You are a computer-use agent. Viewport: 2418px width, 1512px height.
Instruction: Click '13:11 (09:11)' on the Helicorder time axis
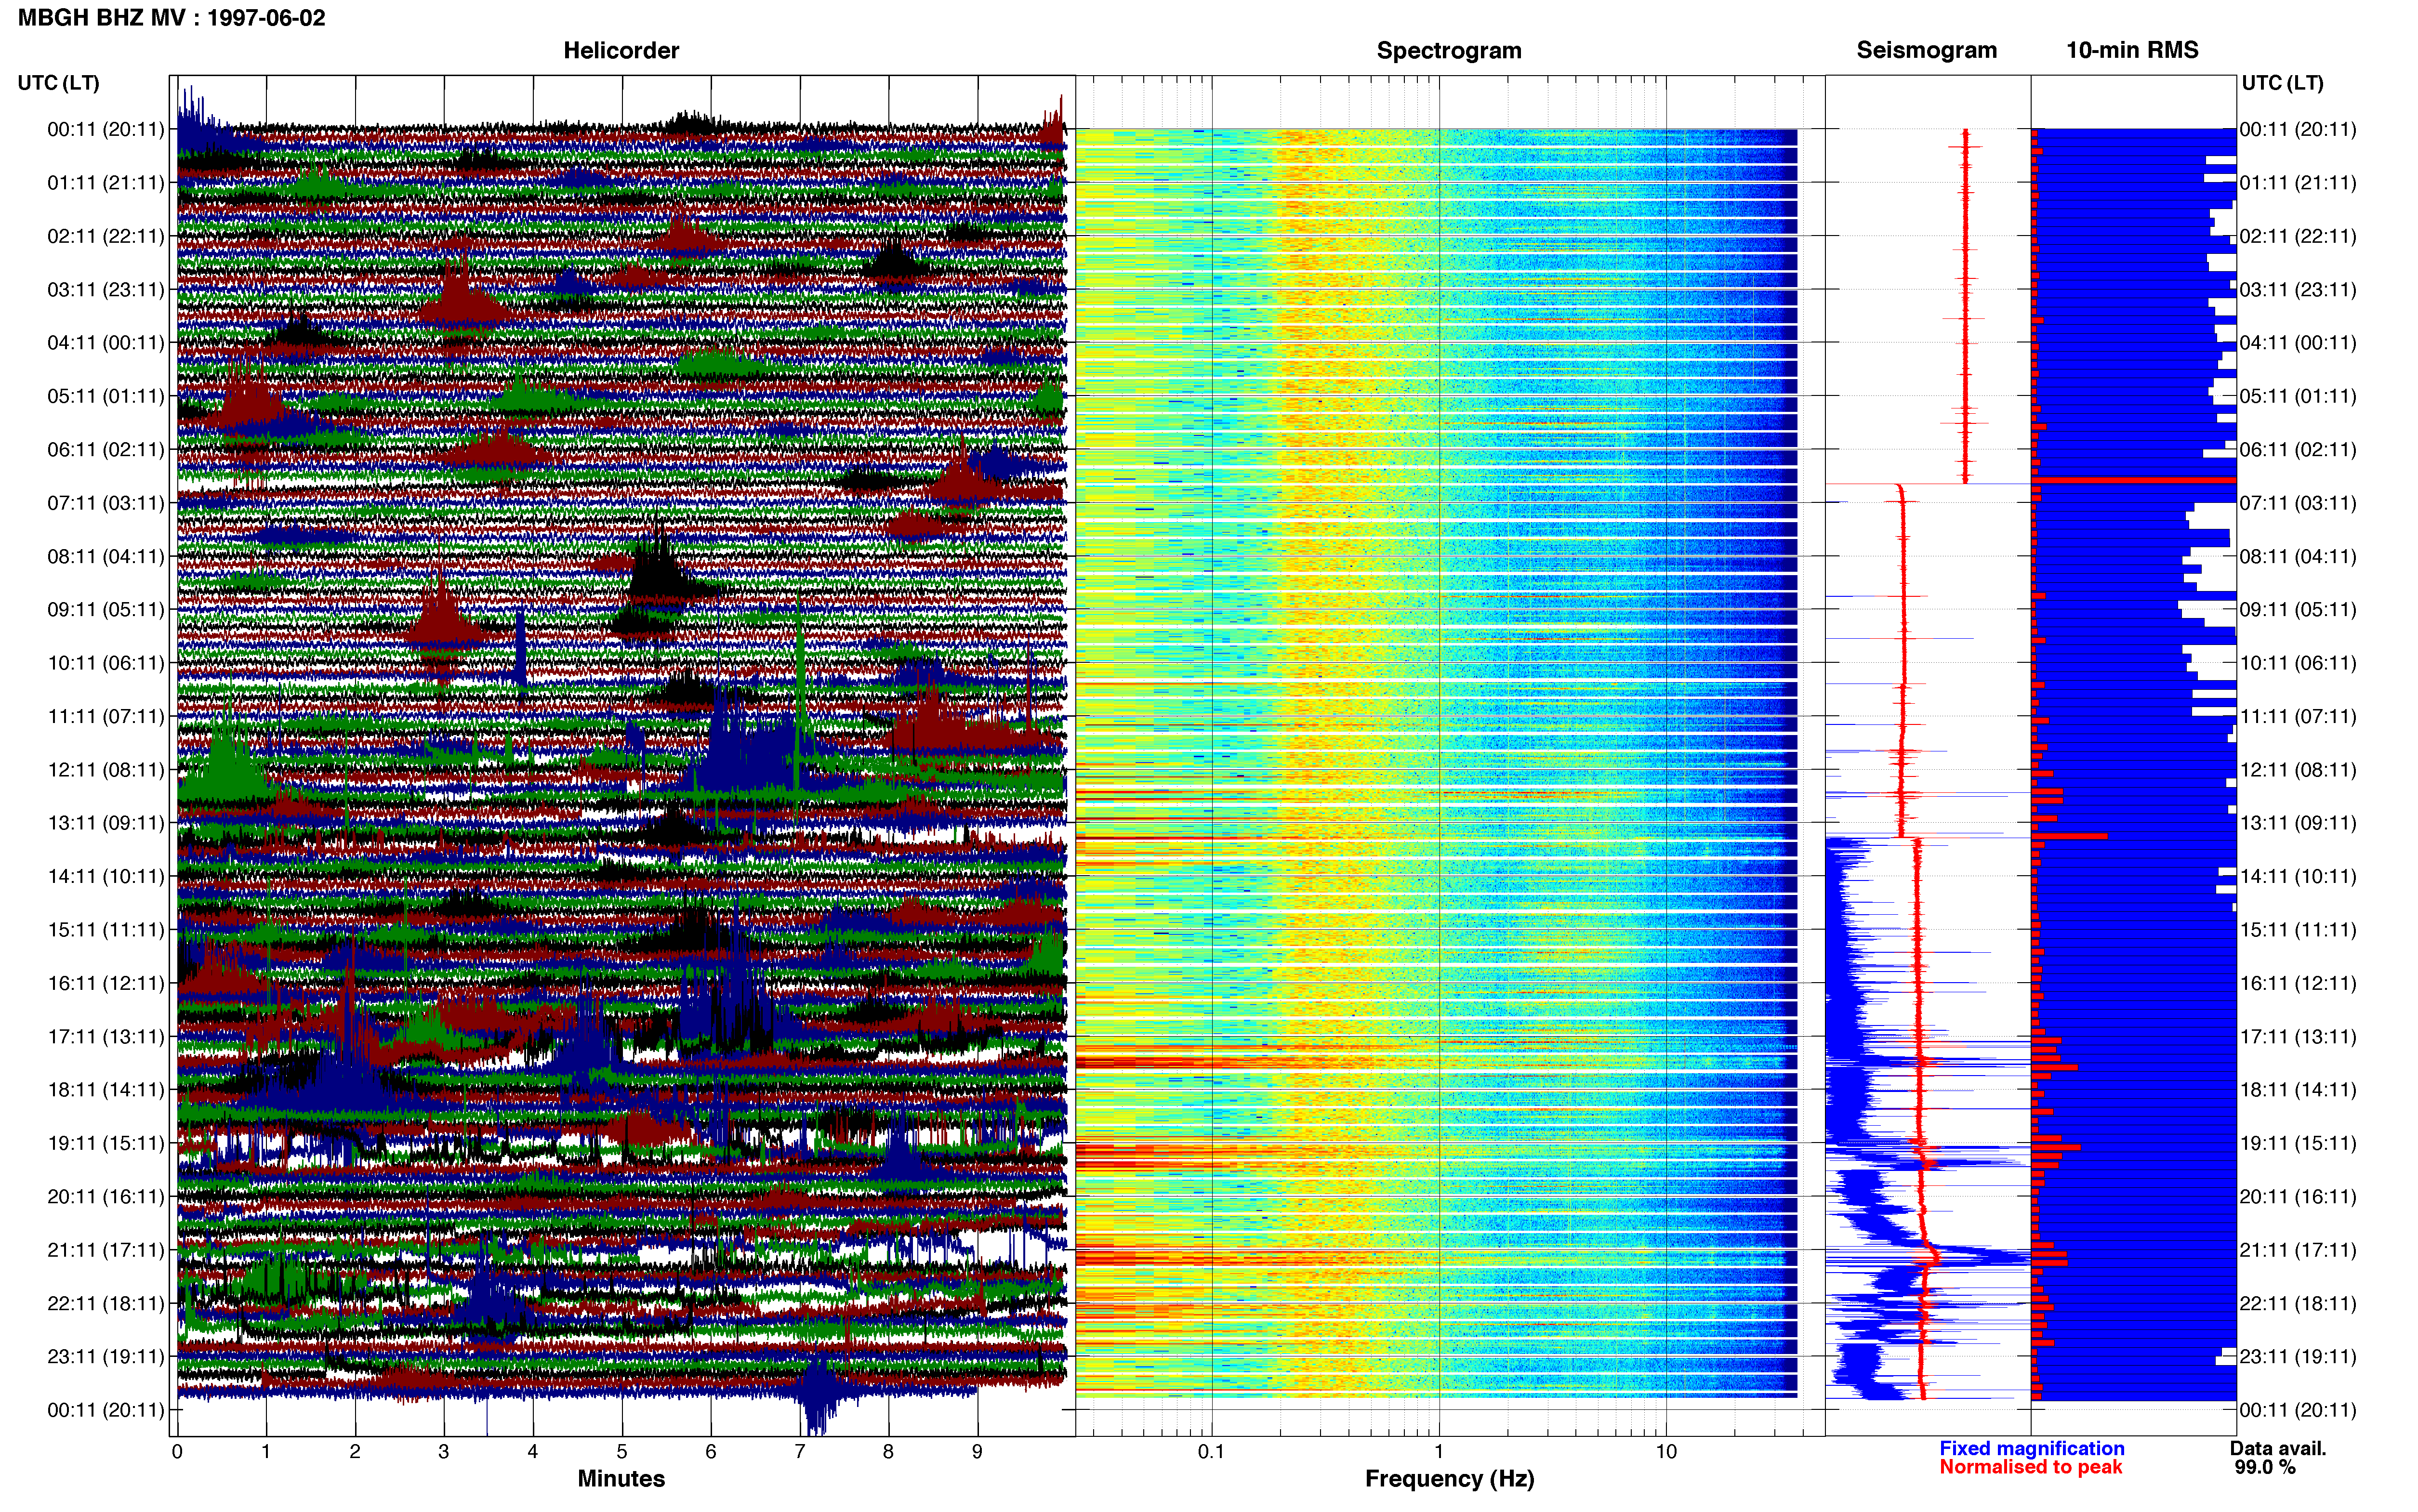pos(106,823)
